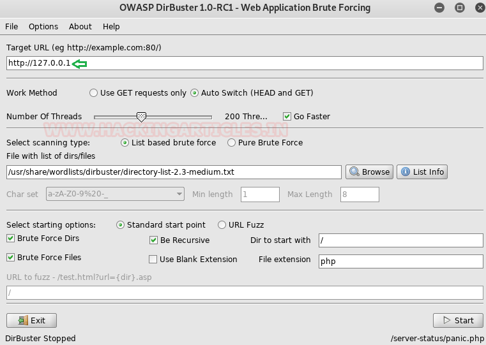Open the Char set dropdown
This screenshot has width=486, height=345.
115,194
